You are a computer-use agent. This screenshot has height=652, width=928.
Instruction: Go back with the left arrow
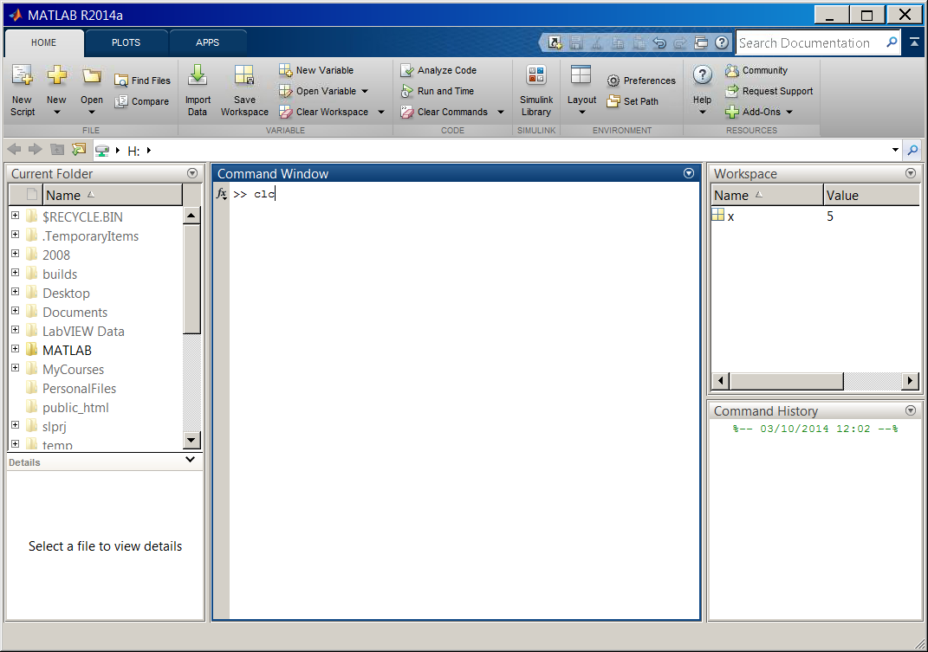pos(14,150)
